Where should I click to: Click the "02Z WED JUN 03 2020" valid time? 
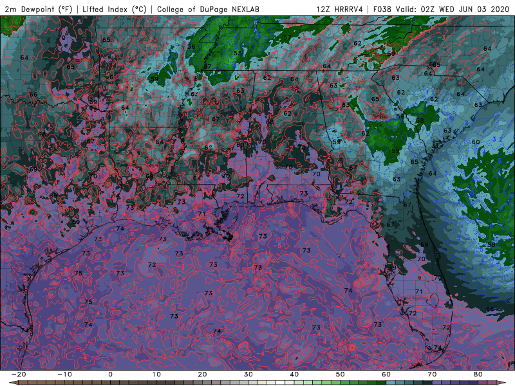[465, 9]
